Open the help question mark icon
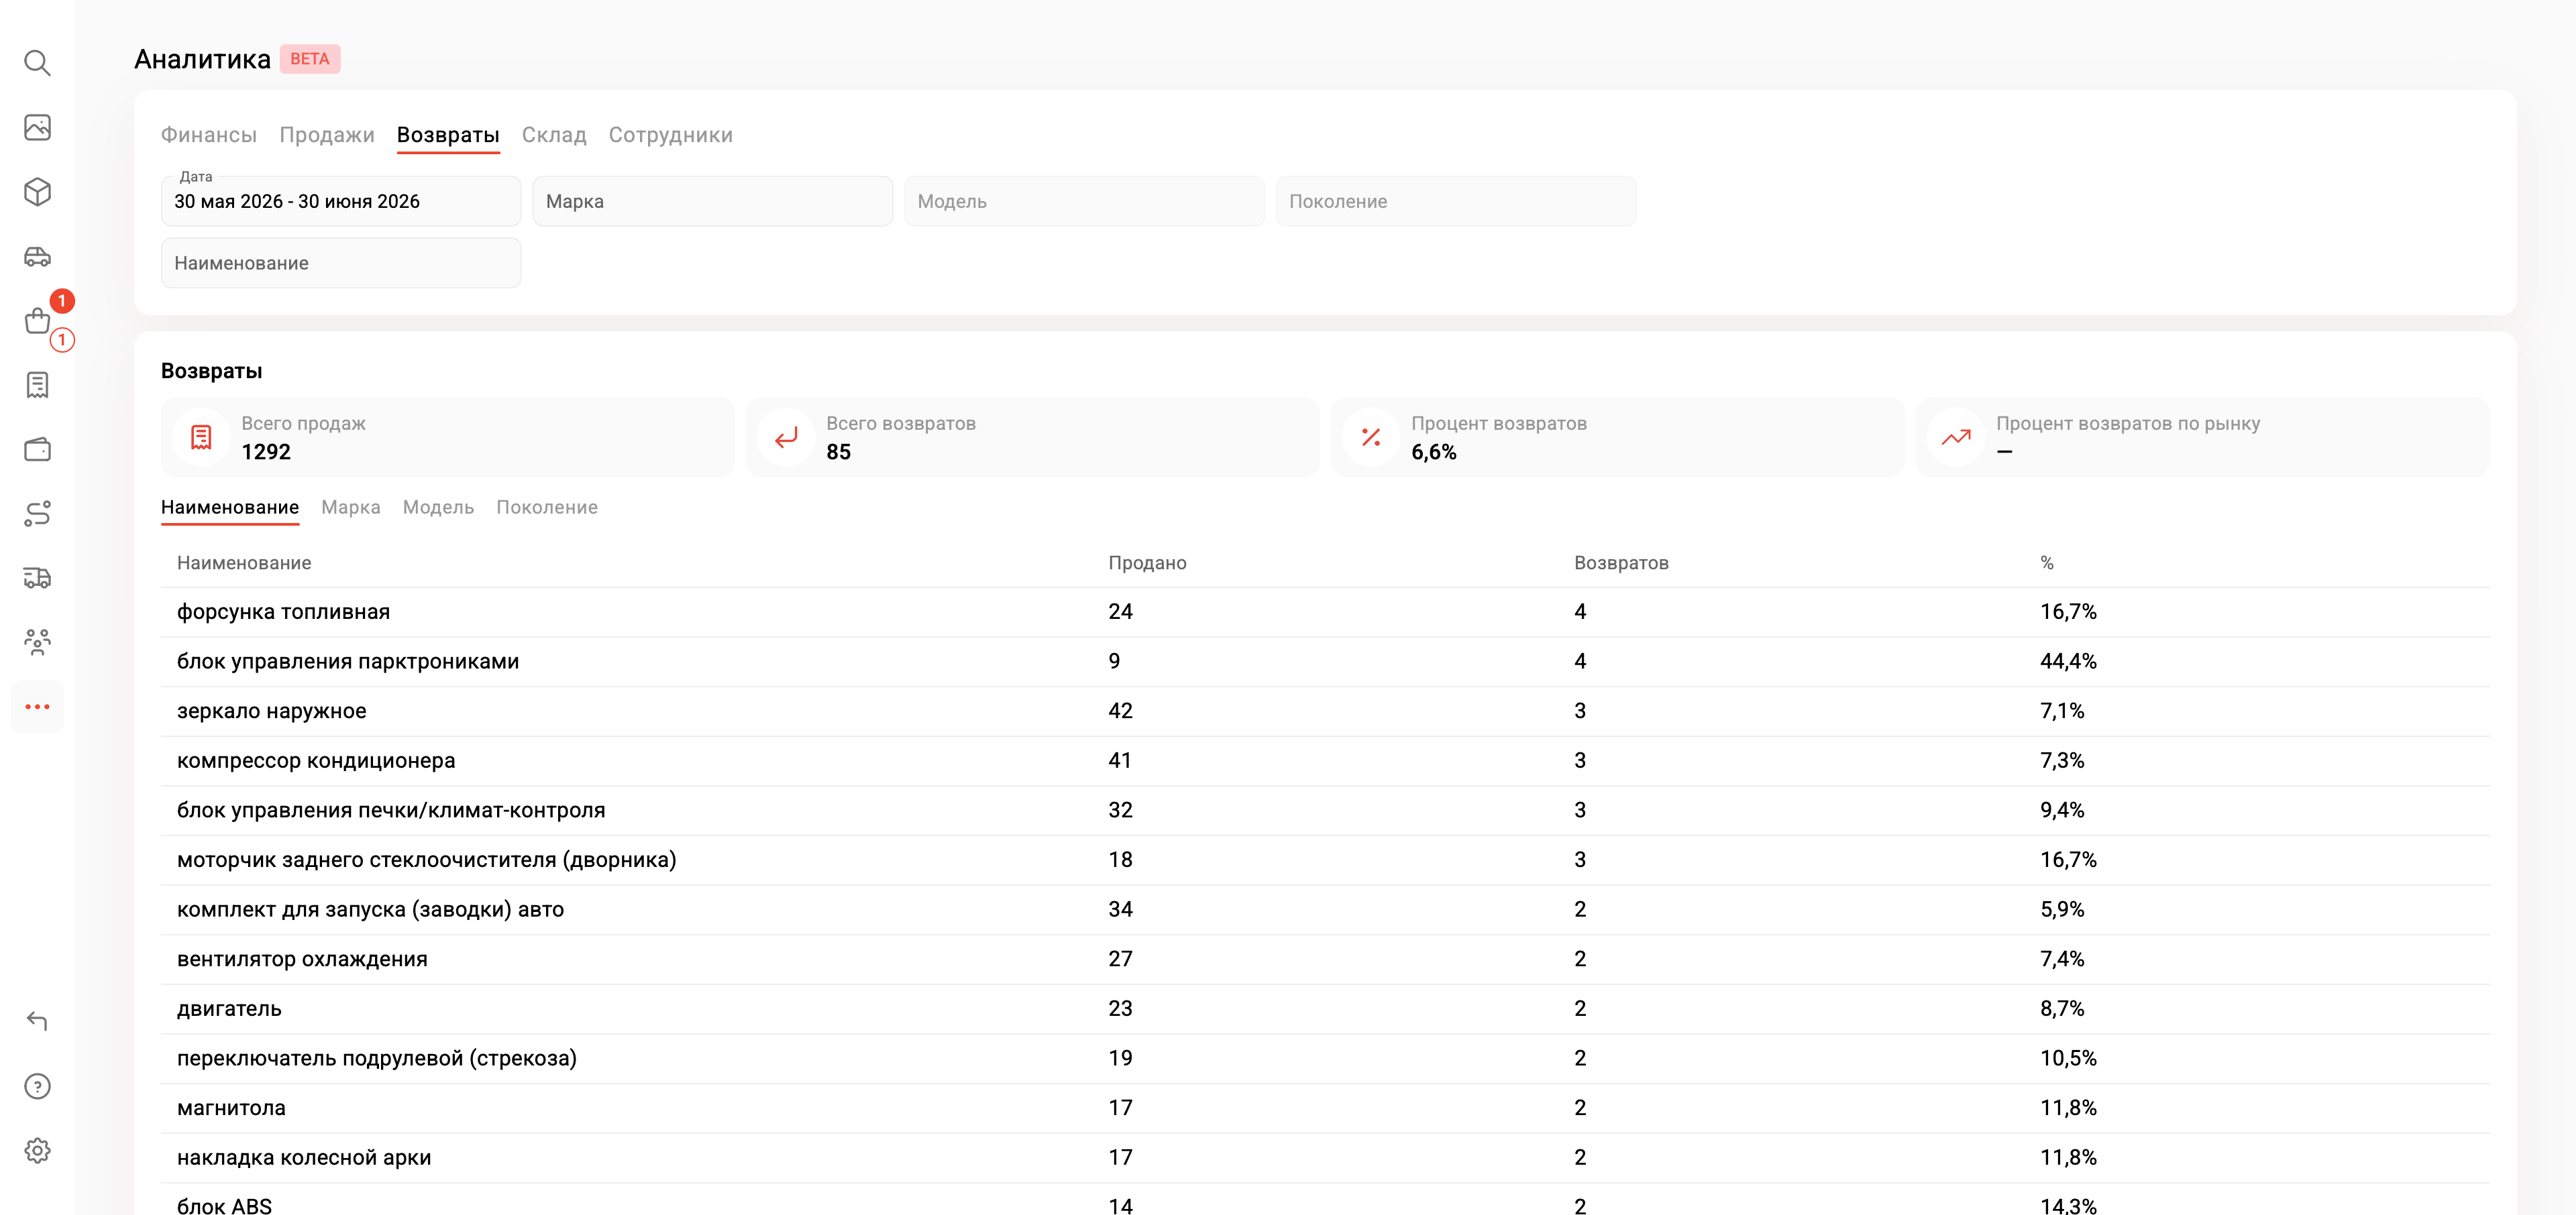2576x1215 pixels. 37,1086
